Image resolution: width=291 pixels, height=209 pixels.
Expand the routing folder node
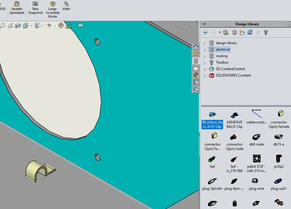[205, 56]
